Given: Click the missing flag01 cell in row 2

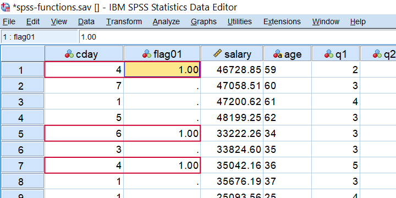Looking at the screenshot, I should click(162, 86).
